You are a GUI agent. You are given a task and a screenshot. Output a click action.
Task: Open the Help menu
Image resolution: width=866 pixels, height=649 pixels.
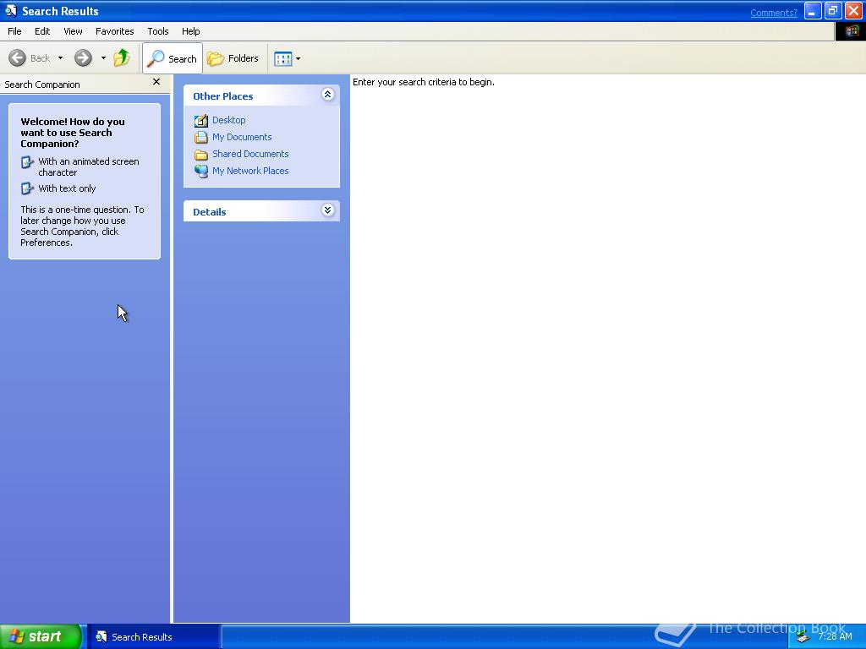[x=190, y=31]
